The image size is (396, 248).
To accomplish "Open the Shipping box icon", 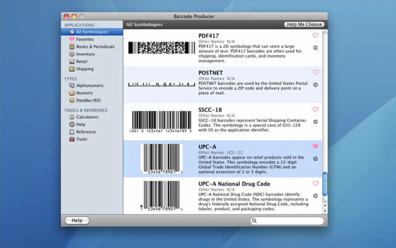I will (72, 69).
